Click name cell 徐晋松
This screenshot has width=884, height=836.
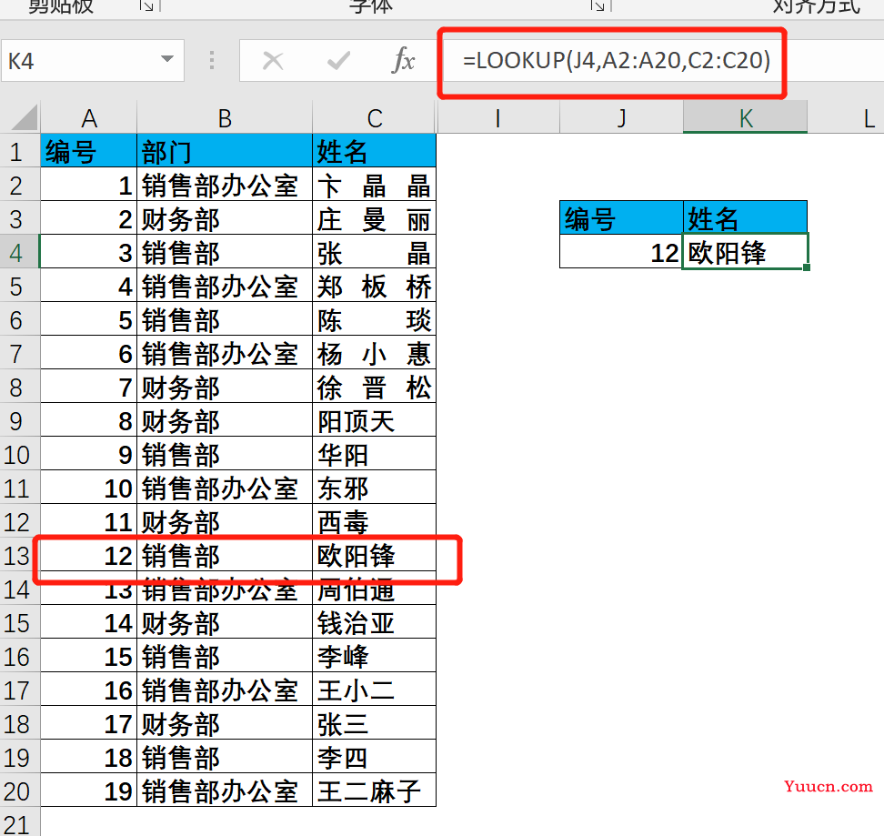[375, 388]
